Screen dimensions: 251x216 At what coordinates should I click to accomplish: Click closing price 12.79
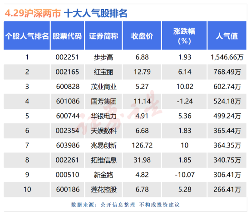142,72
